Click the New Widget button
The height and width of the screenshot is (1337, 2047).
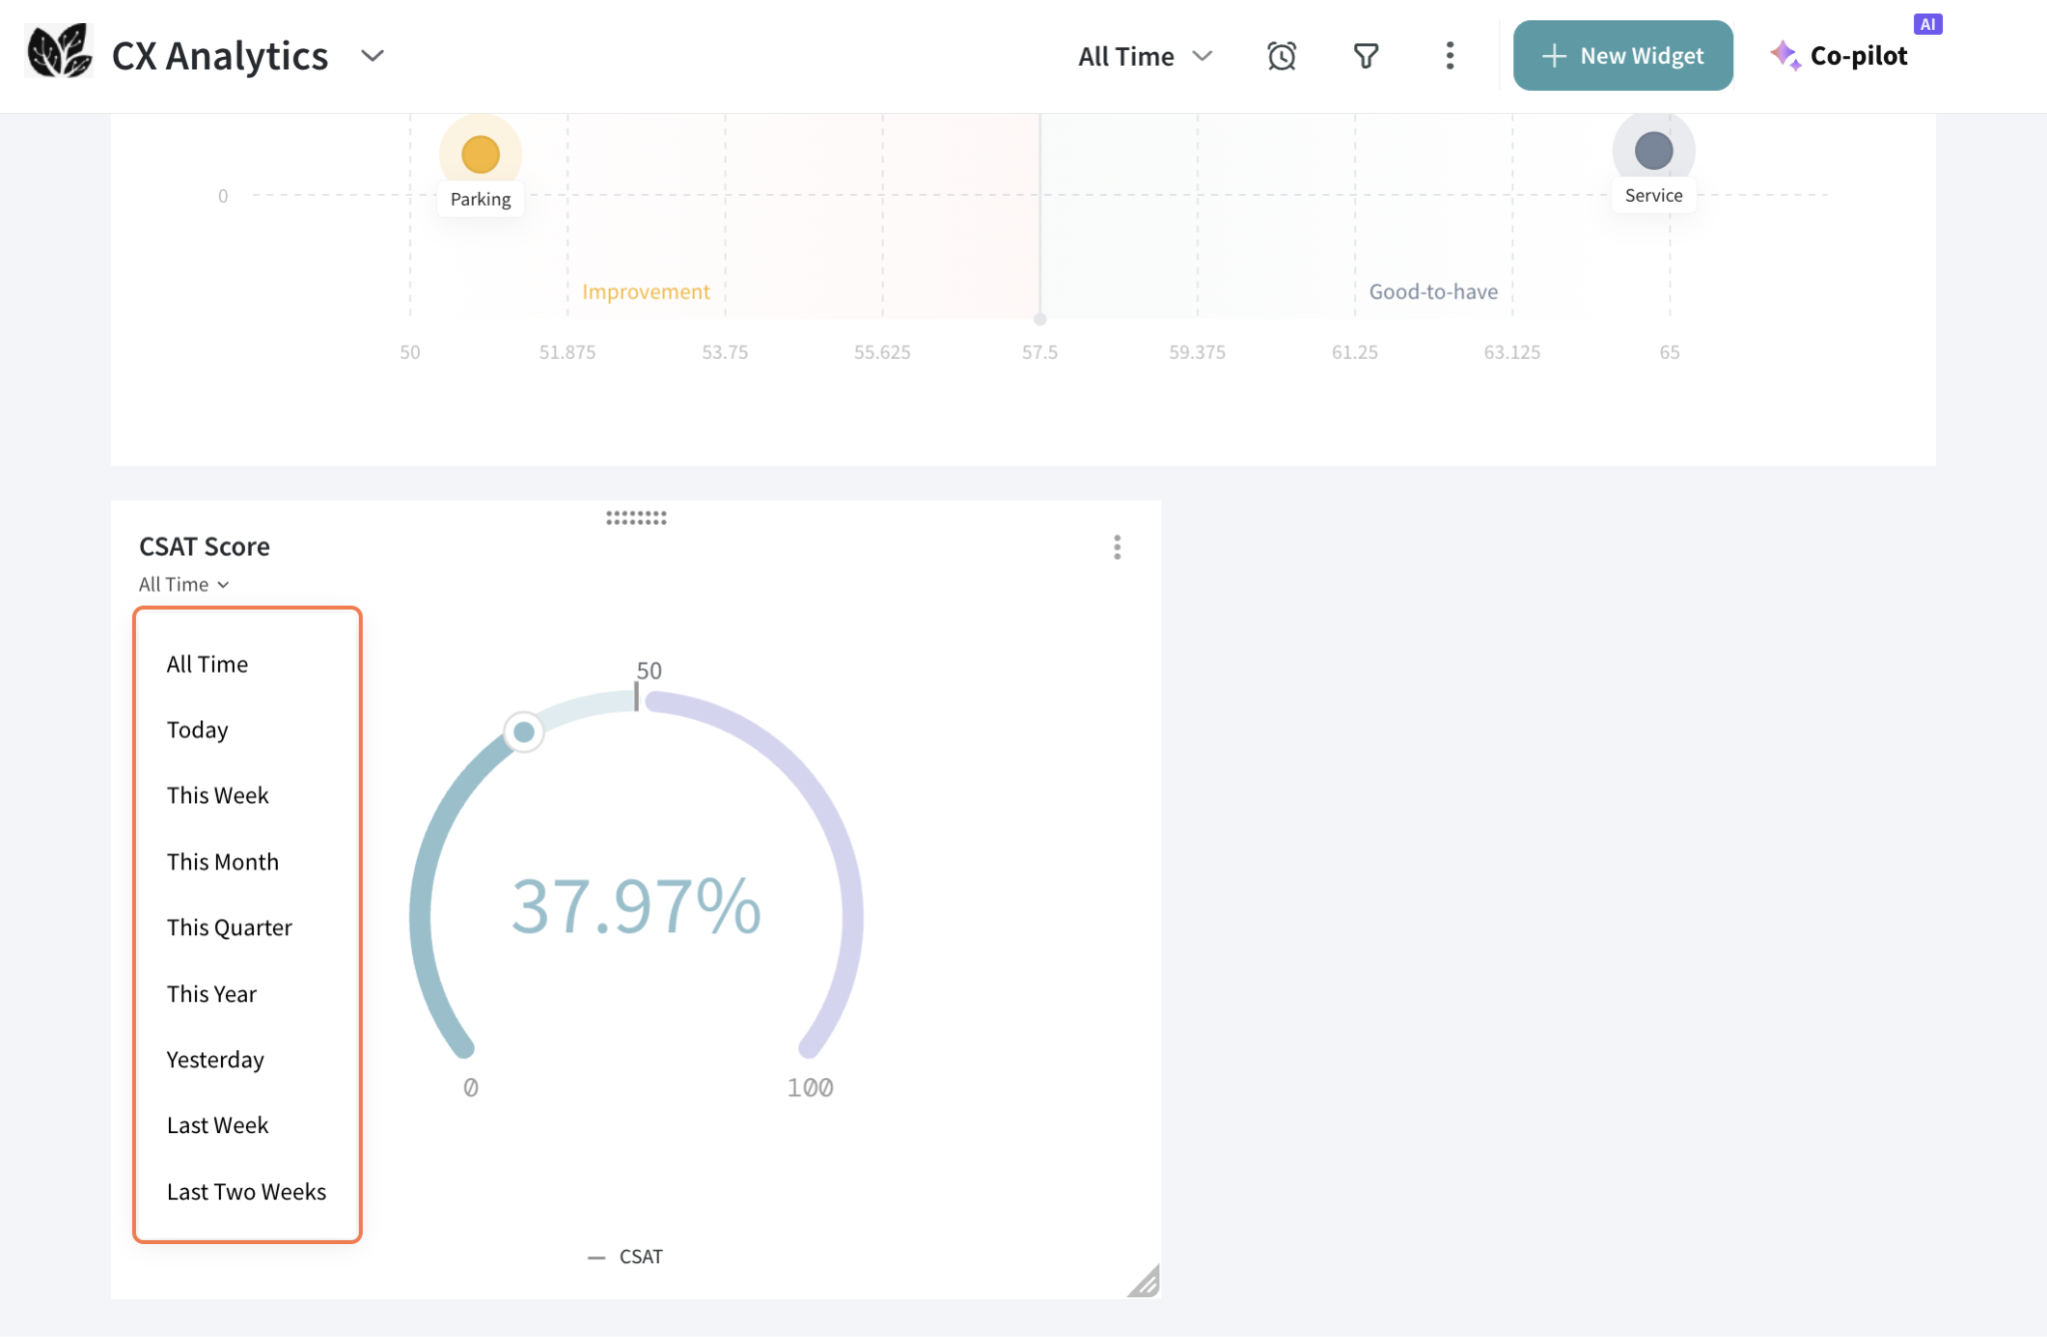1622,56
